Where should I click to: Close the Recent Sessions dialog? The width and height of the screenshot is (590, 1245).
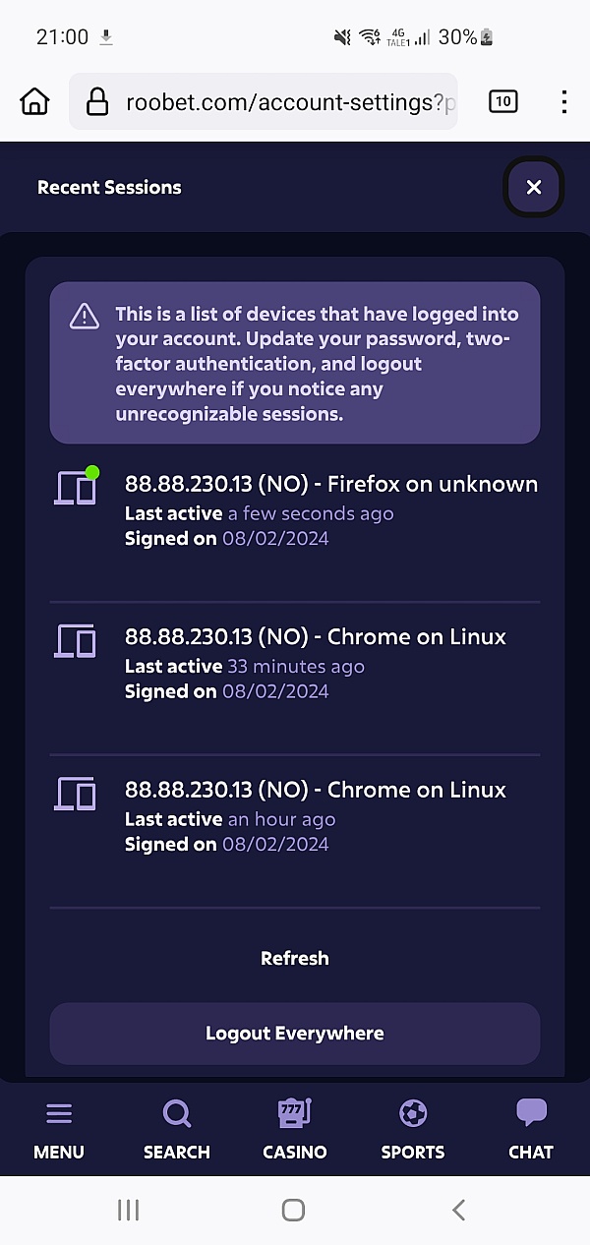(x=534, y=187)
